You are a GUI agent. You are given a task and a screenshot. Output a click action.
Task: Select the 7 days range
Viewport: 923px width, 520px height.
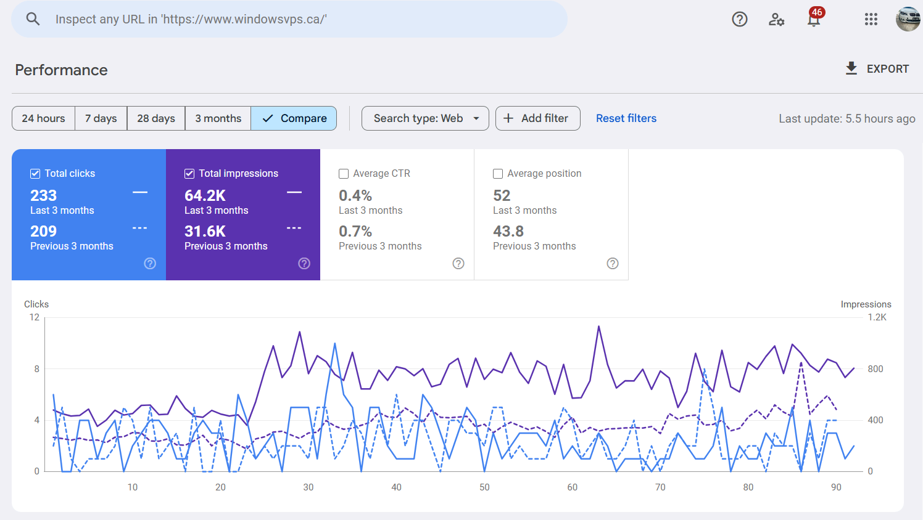pos(101,118)
